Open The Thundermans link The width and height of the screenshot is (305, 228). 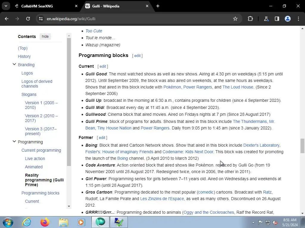tap(250, 121)
